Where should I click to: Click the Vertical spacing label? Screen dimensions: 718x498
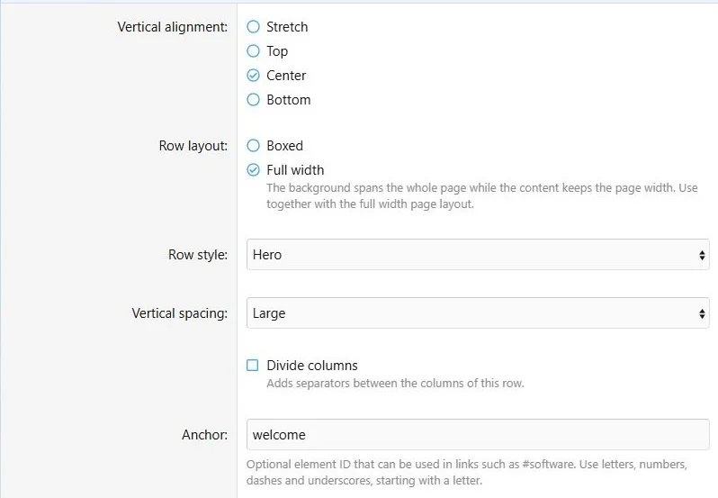[180, 313]
